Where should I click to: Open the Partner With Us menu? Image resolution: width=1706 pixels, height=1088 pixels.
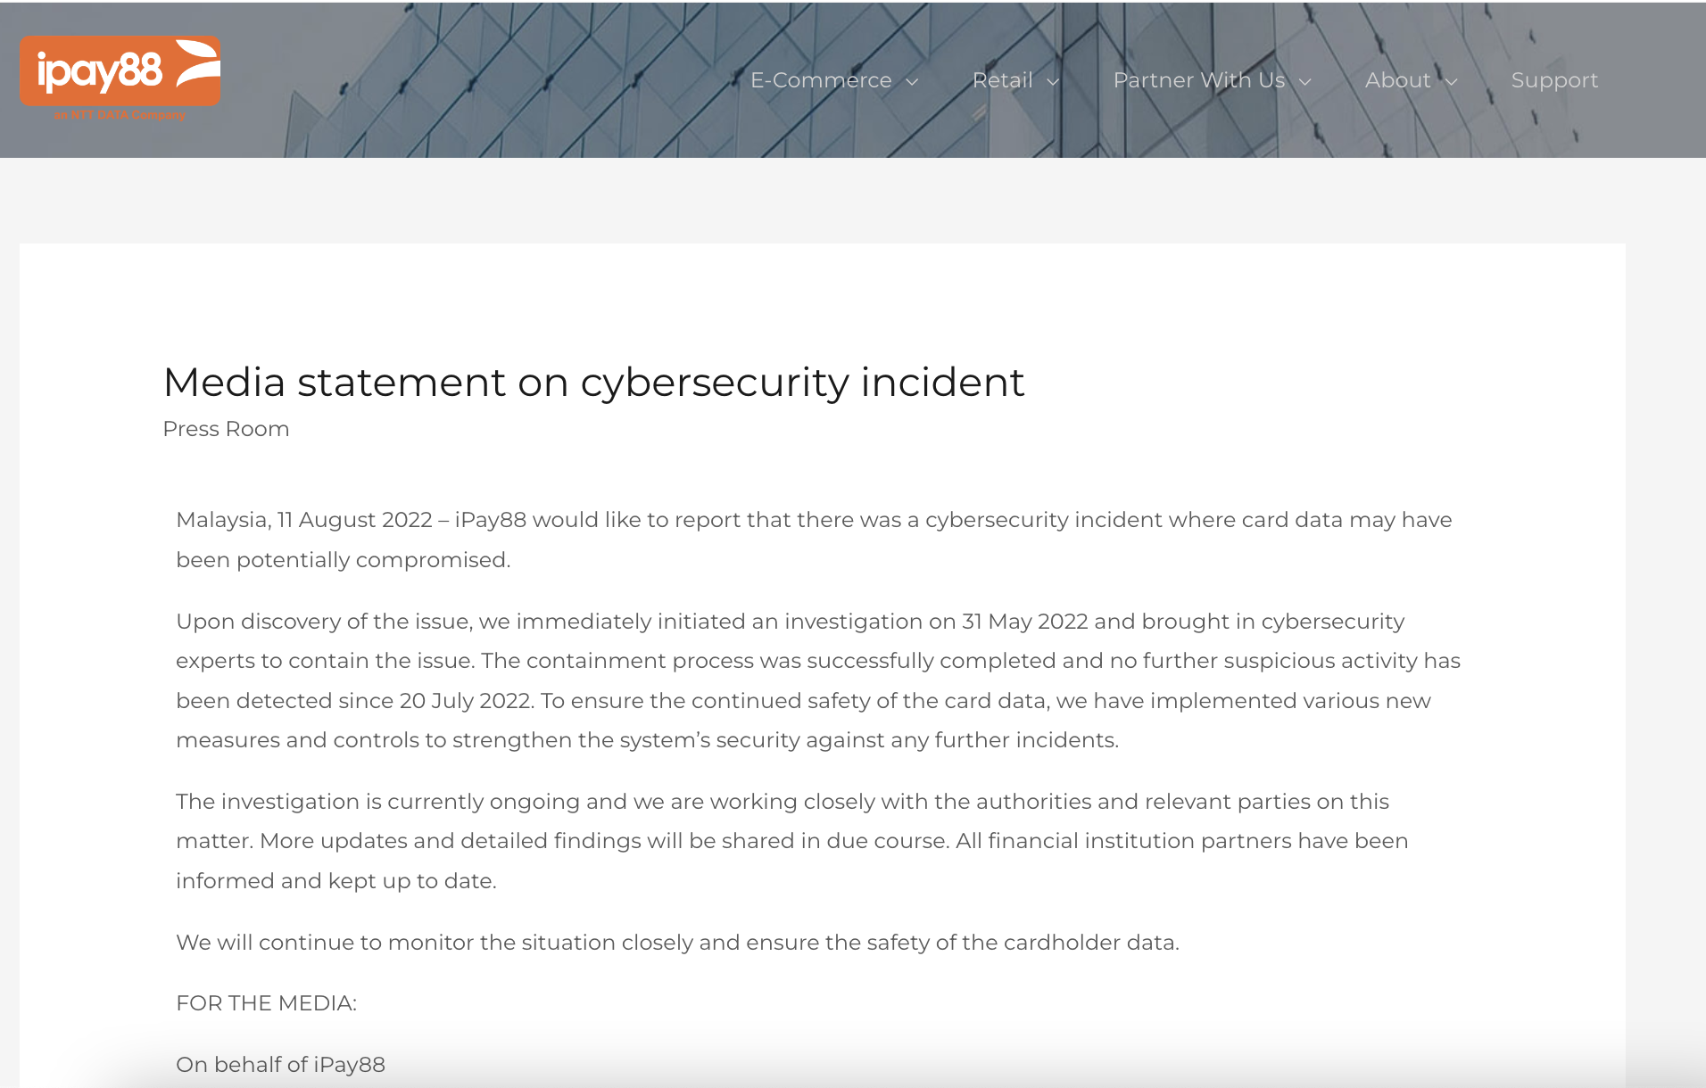(x=1198, y=80)
